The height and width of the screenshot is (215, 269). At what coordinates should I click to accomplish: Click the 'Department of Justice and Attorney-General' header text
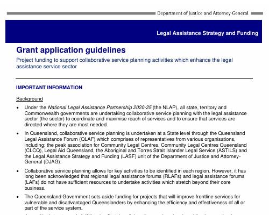pos(203,13)
